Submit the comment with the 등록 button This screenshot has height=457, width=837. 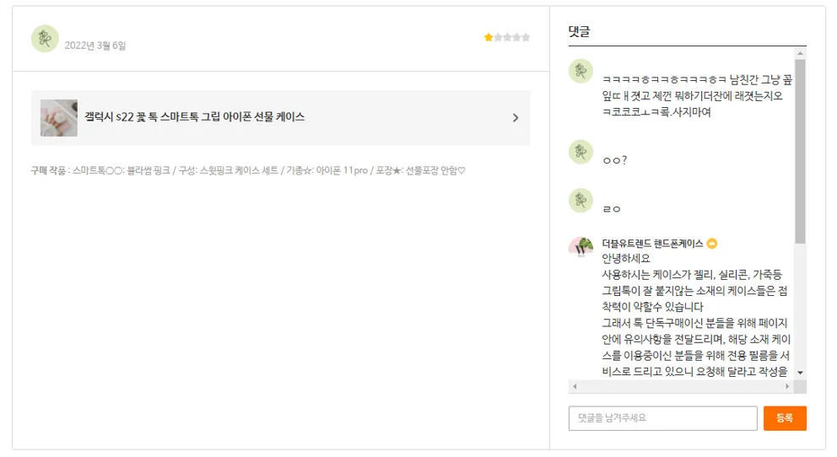[x=785, y=418]
